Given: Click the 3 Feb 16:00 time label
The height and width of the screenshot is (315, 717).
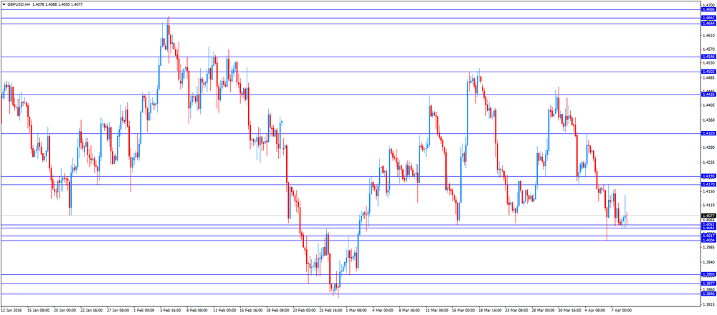Looking at the screenshot, I should point(170,311).
